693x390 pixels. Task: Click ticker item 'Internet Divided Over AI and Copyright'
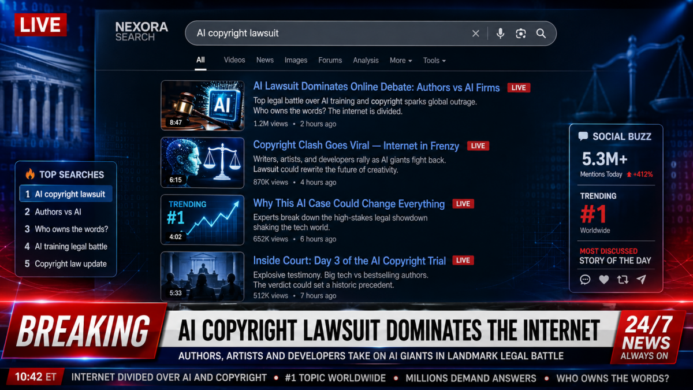(x=169, y=378)
